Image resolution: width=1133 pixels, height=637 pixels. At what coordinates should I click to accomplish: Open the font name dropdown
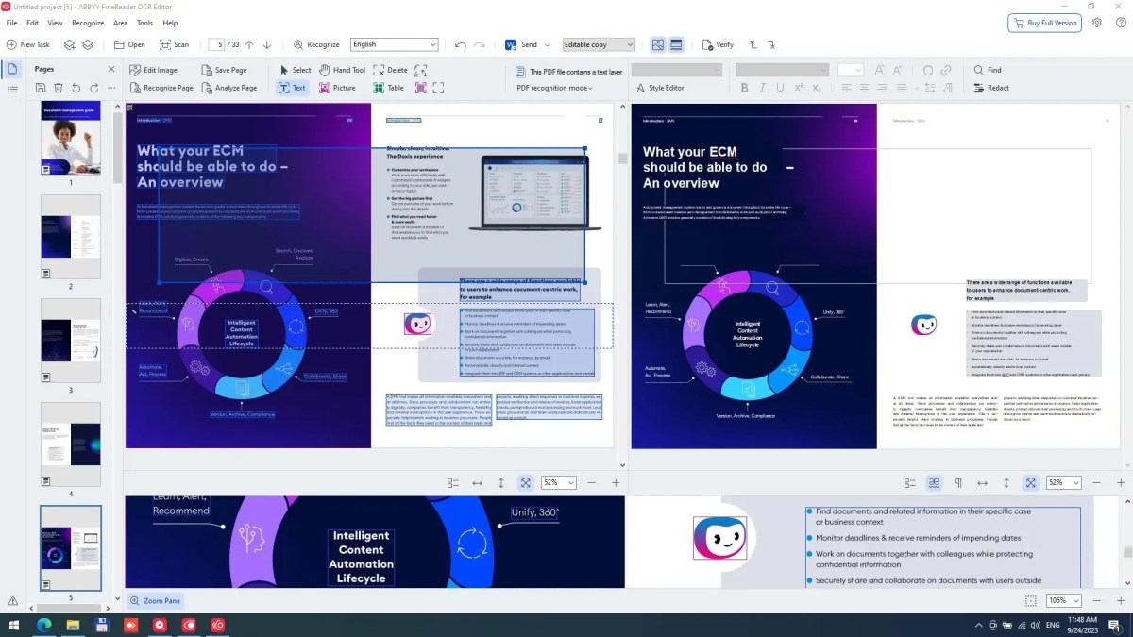pos(782,70)
